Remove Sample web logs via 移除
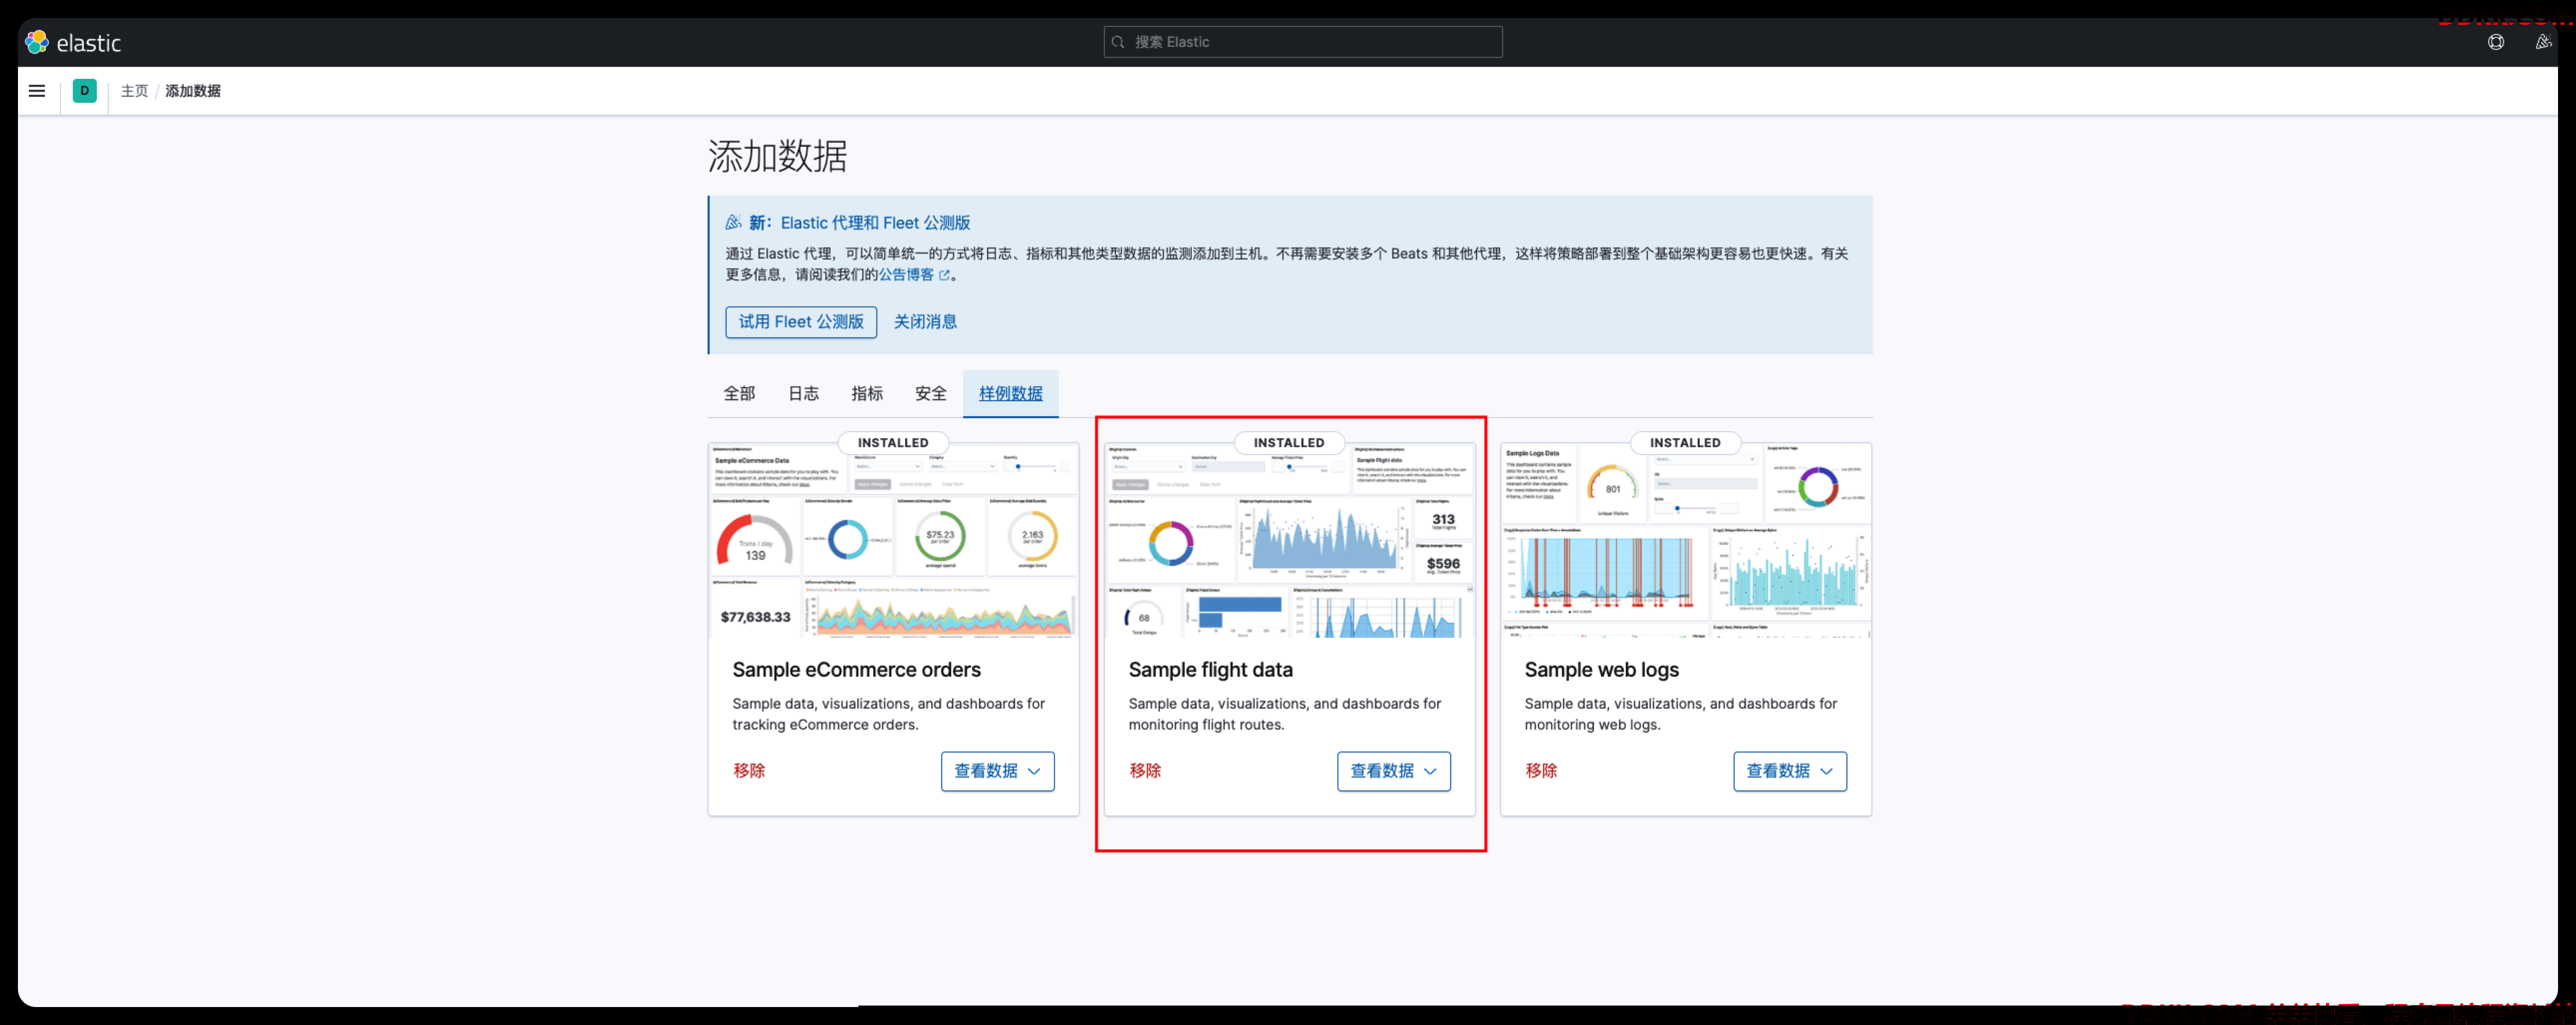This screenshot has width=2576, height=1025. (1541, 771)
